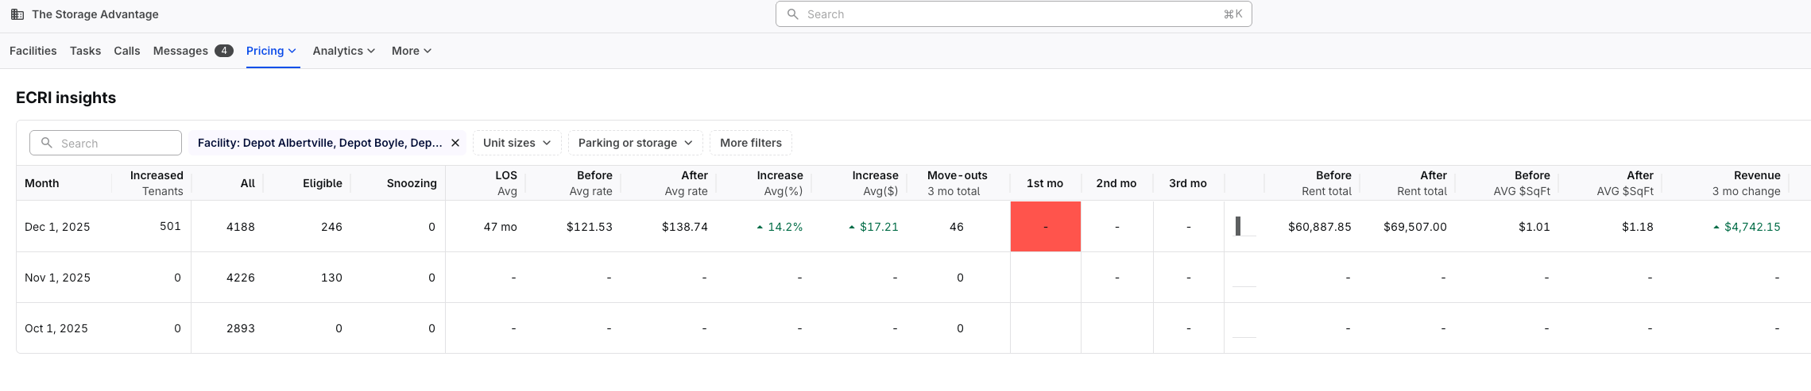Viewport: 1811px width, 391px height.
Task: Click the Messages unread count badge
Action: [x=224, y=51]
